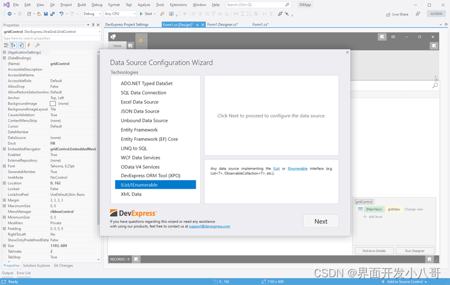Open the Analyze menu
The height and width of the screenshot is (285, 450).
(144, 5)
